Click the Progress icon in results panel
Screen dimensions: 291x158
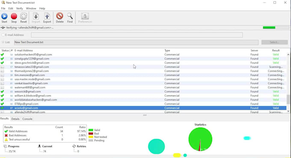coord(6,146)
